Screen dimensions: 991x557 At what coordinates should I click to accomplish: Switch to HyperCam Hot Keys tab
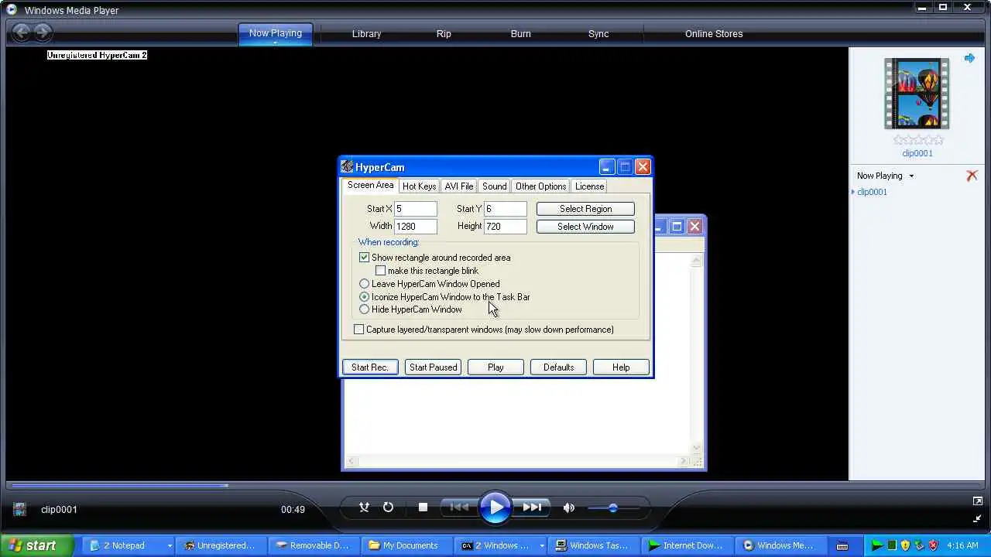click(419, 186)
